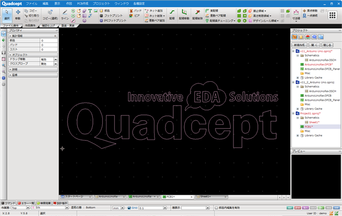Open ドラッグ移動 value dropdown
Viewport: 342px width, 216px height.
[56, 59]
